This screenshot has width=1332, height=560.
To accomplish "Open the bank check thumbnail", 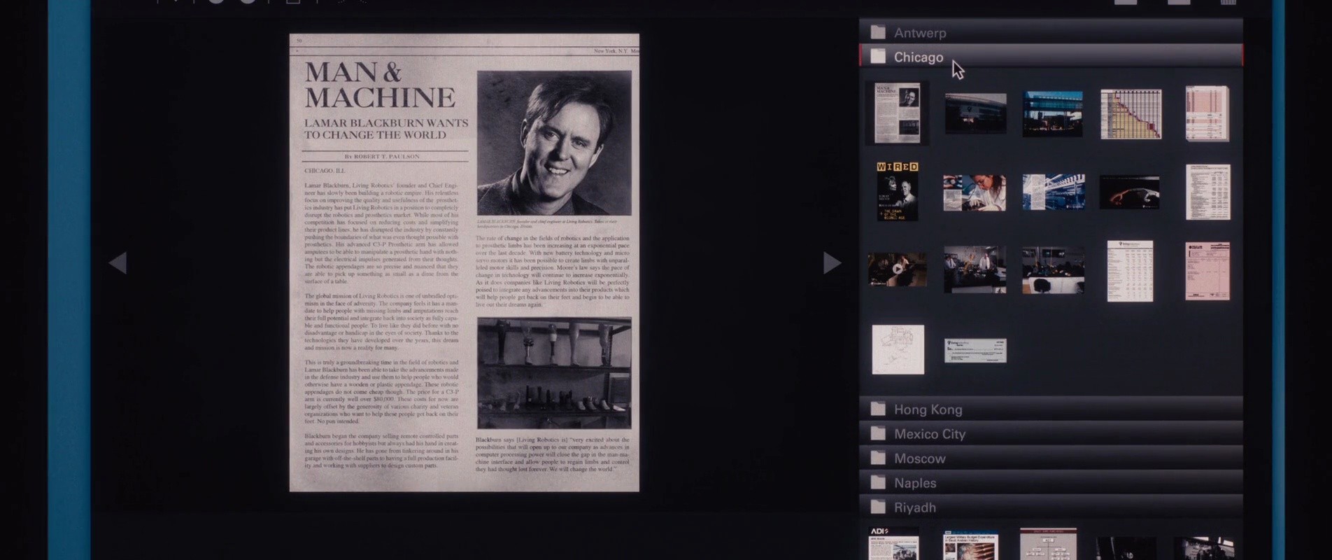I will [975, 351].
